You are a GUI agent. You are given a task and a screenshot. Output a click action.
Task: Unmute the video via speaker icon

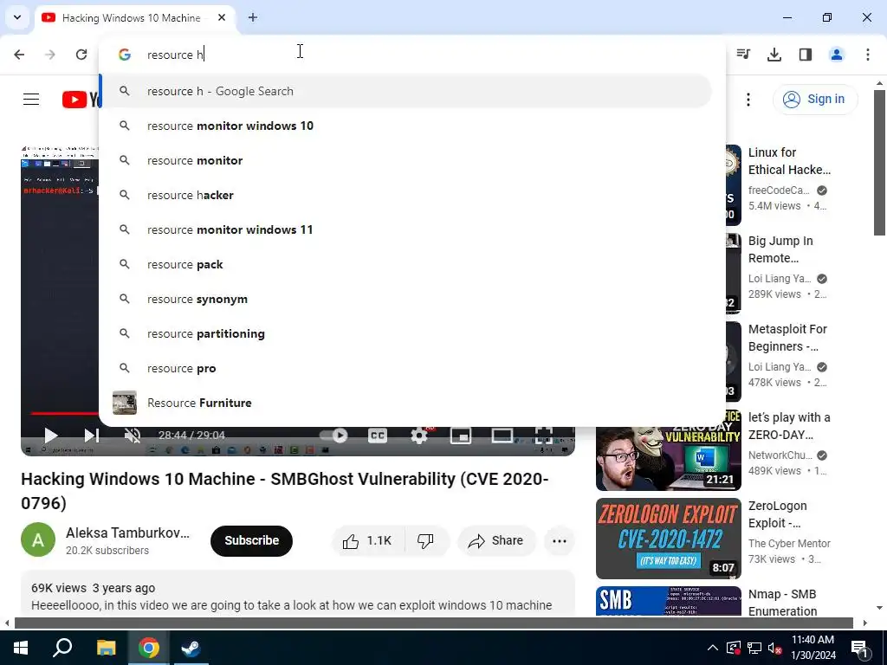133,435
